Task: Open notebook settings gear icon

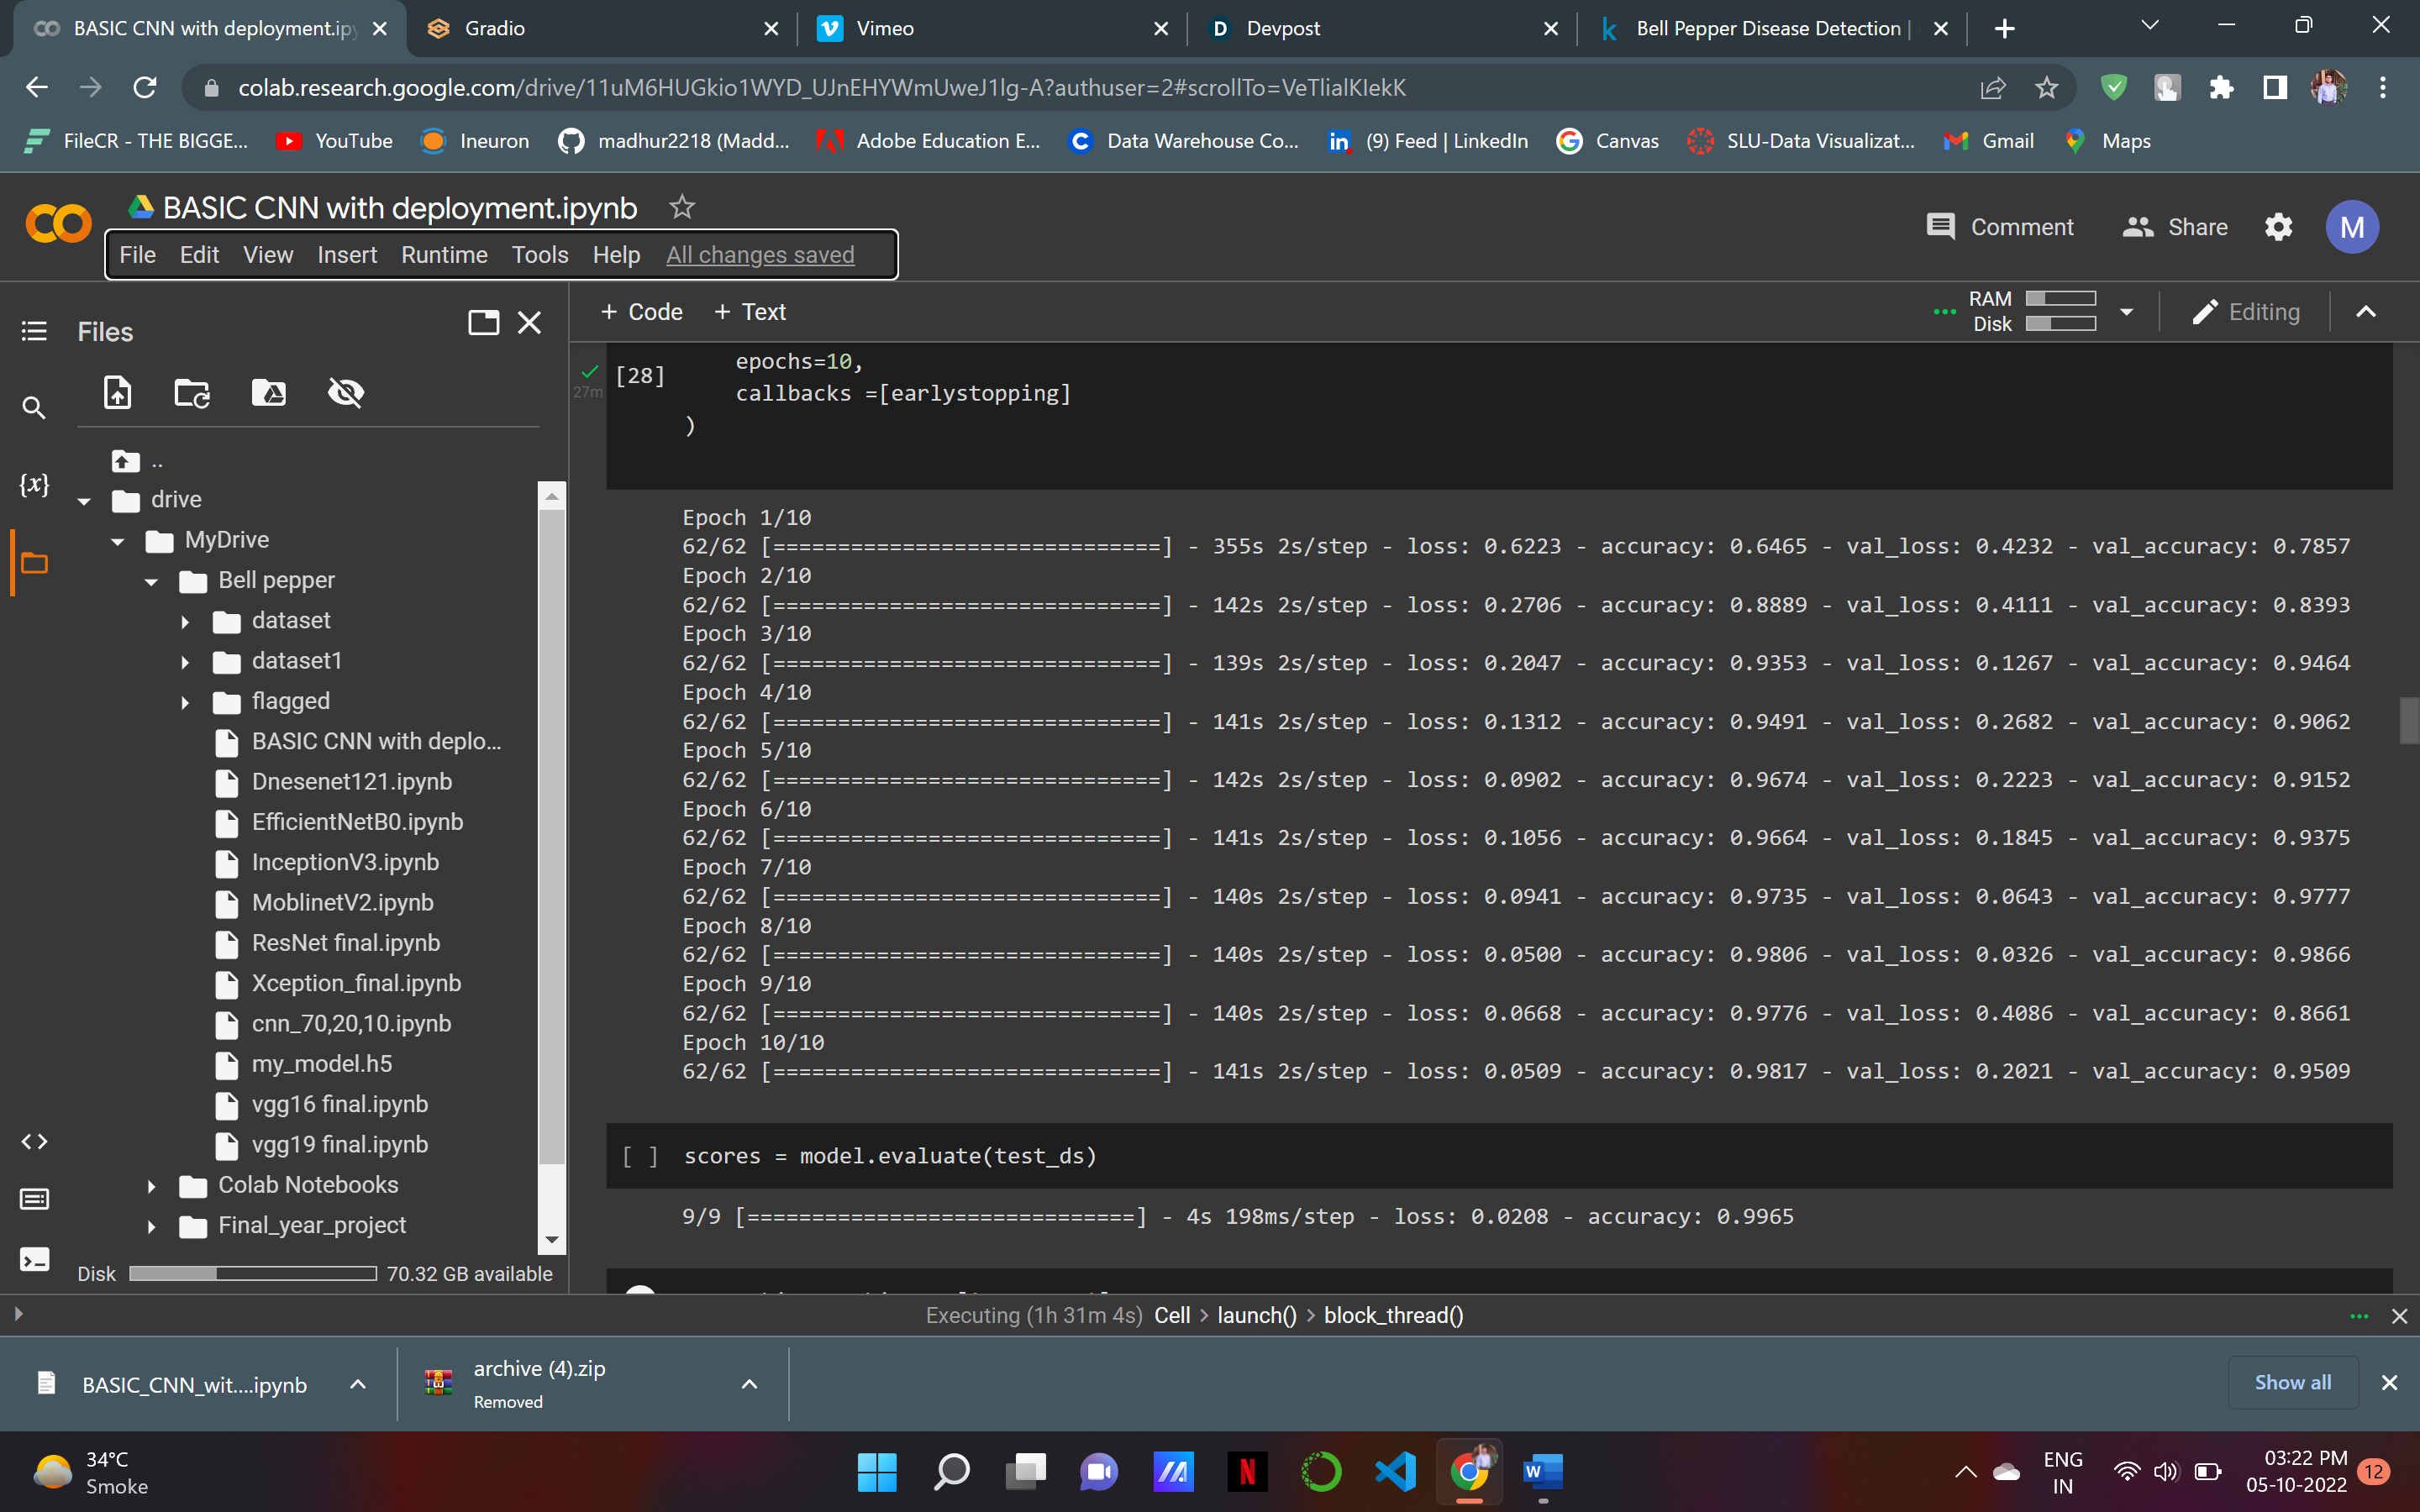Action: (2278, 227)
